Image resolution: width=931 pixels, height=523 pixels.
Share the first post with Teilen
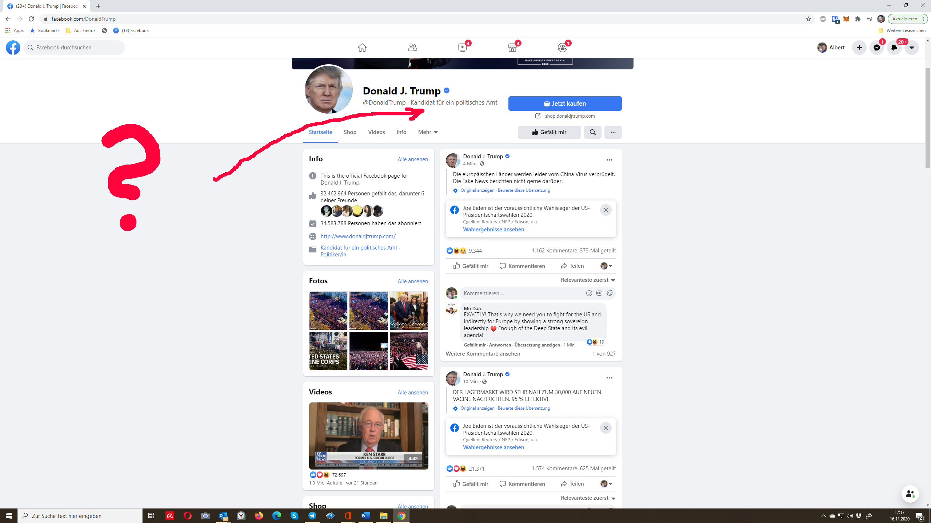click(572, 266)
